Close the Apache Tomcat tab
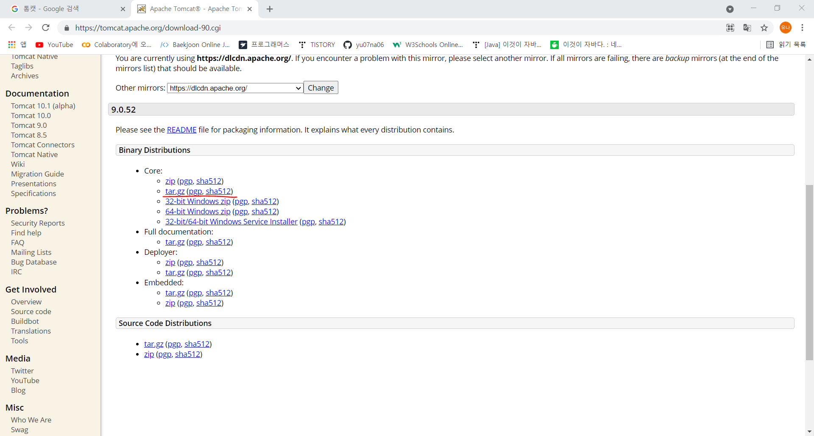This screenshot has width=814, height=436. coord(250,9)
